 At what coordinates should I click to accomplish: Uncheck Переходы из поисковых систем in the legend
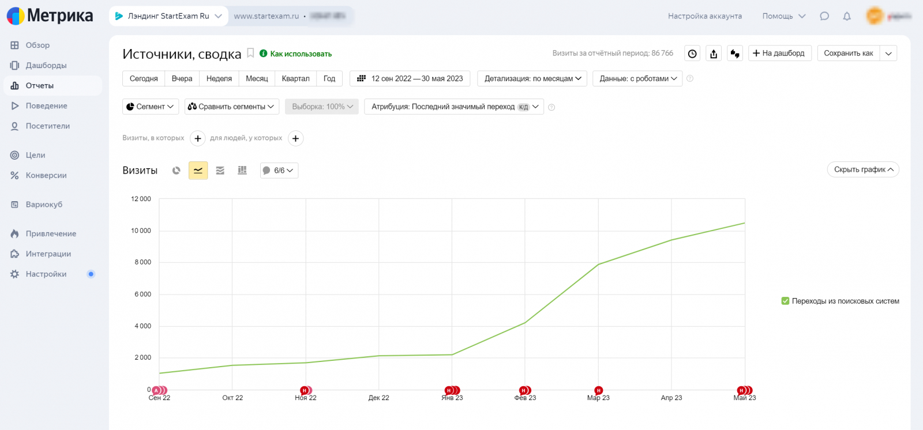[785, 301]
